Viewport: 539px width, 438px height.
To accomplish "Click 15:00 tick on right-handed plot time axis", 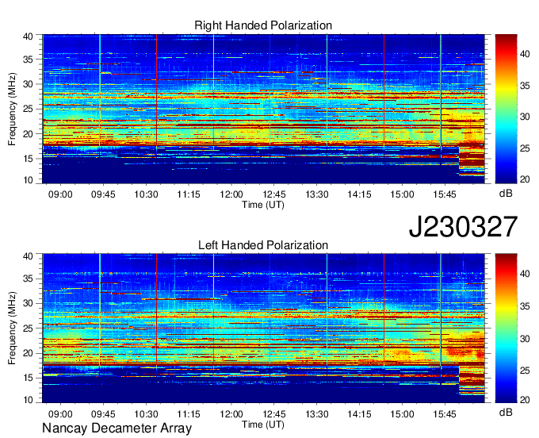I will [x=402, y=194].
